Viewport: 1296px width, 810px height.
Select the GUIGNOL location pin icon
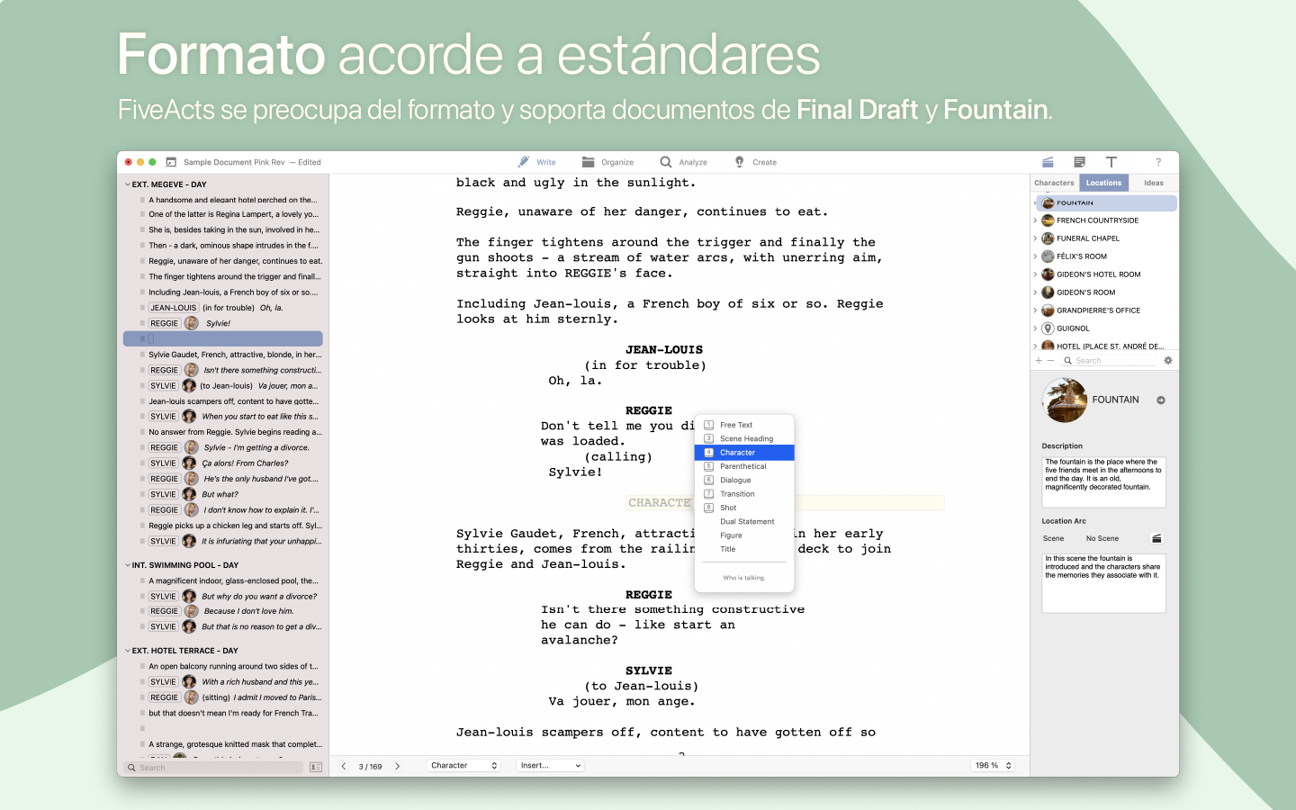[x=1048, y=328]
